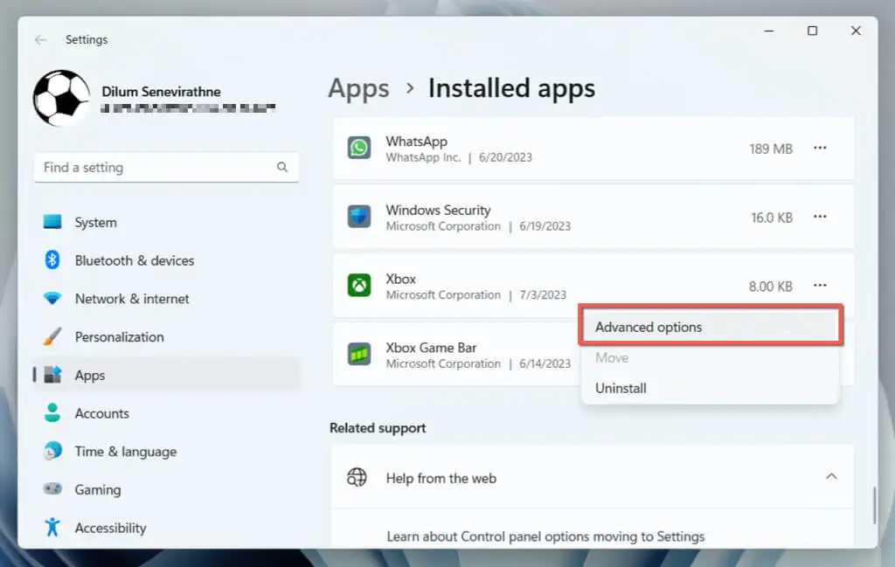Image resolution: width=895 pixels, height=567 pixels.
Task: Choose Uninstall from the context menu
Action: pyautogui.click(x=711, y=389)
